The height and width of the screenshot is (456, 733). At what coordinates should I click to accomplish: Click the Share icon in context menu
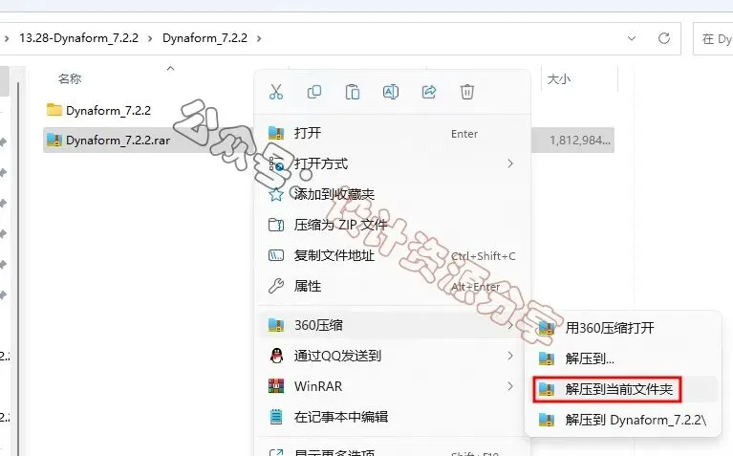tap(429, 92)
